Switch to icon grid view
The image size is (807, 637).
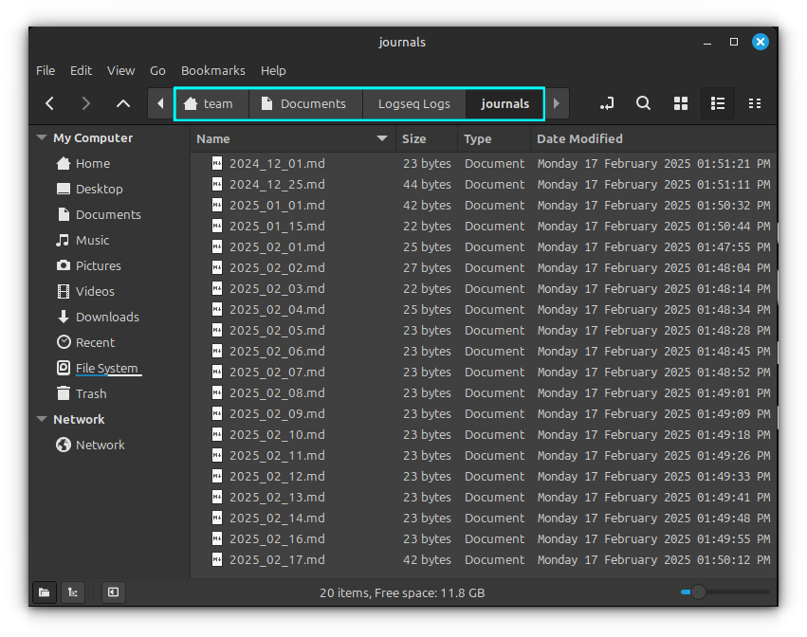680,103
